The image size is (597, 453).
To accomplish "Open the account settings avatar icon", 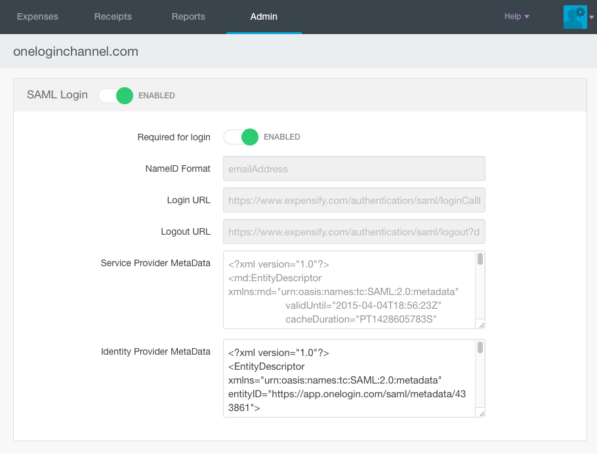I will (x=575, y=17).
